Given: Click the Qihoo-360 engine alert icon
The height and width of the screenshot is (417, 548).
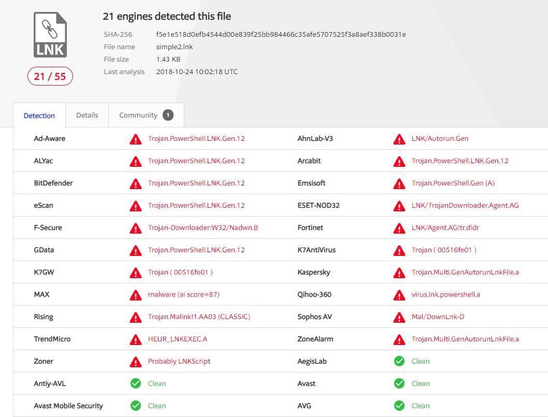Looking at the screenshot, I should click(399, 295).
